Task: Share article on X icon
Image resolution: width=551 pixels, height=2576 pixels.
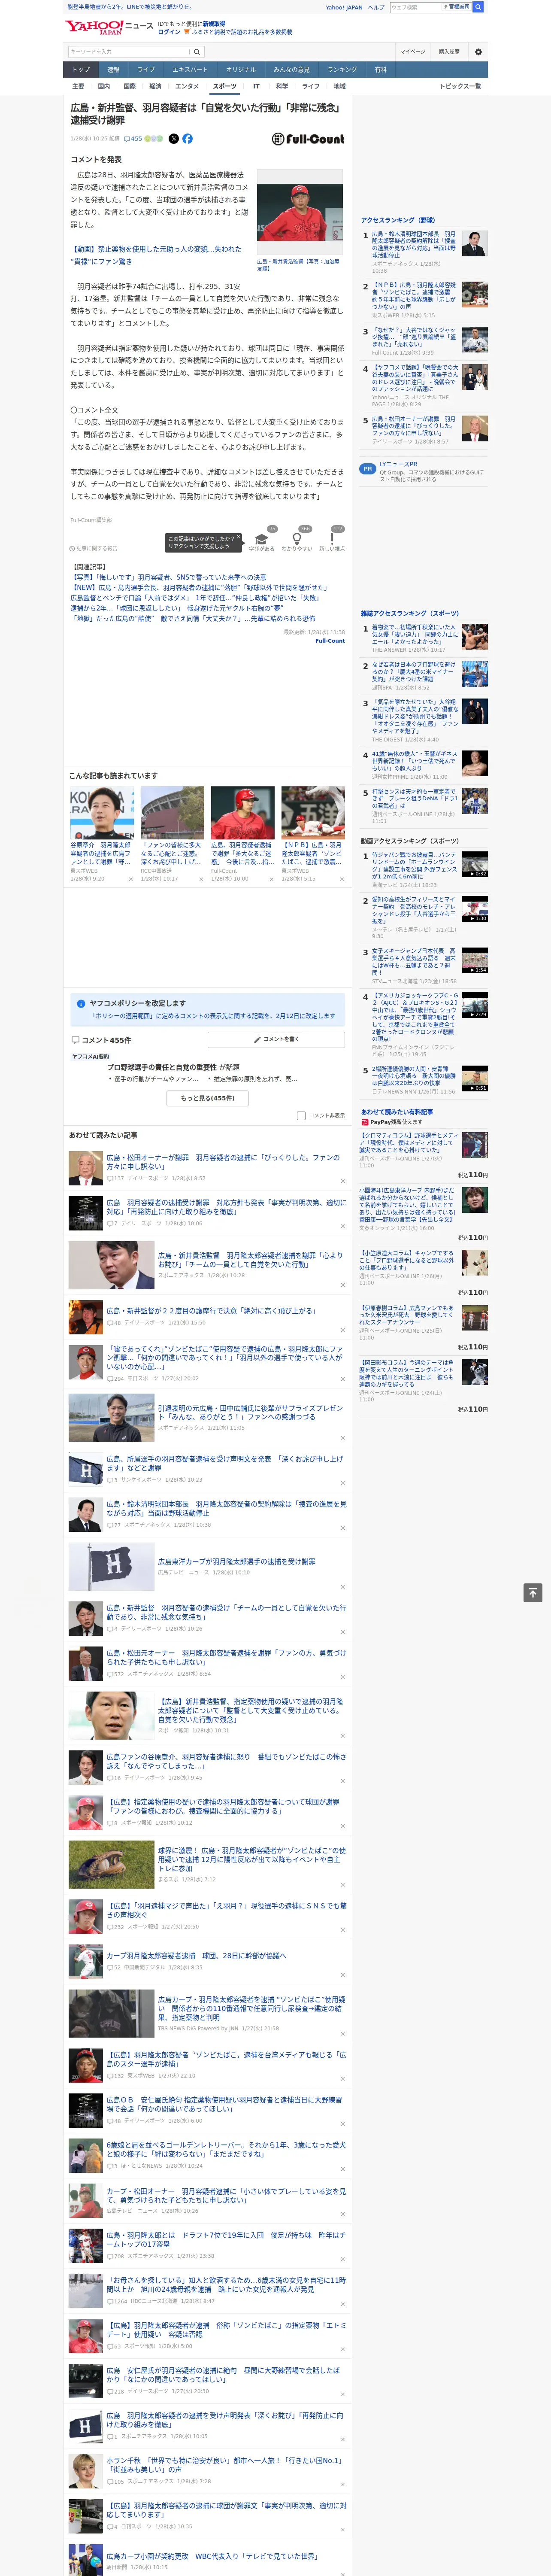Action: (x=174, y=139)
